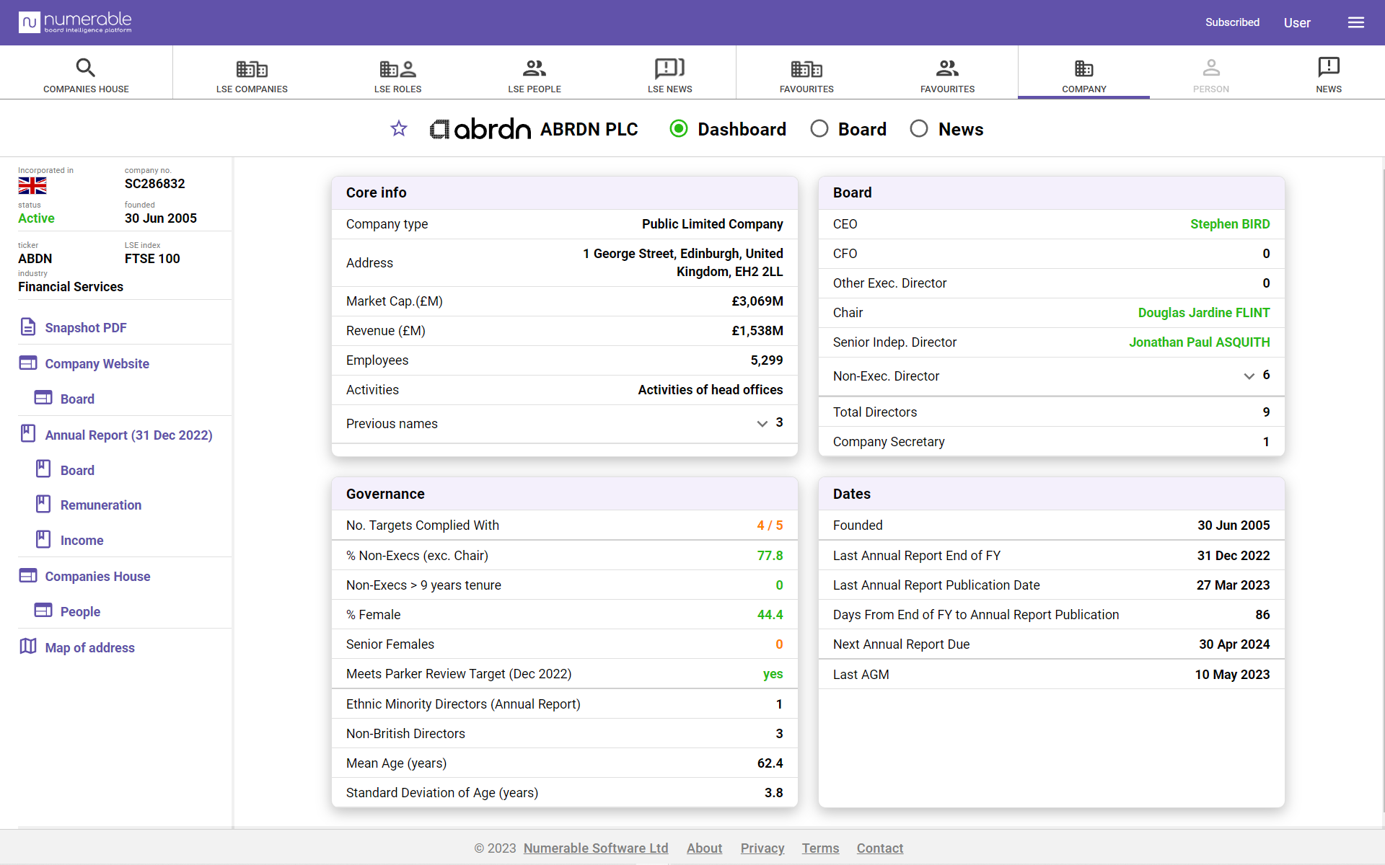Open the Terms footer link

click(820, 848)
